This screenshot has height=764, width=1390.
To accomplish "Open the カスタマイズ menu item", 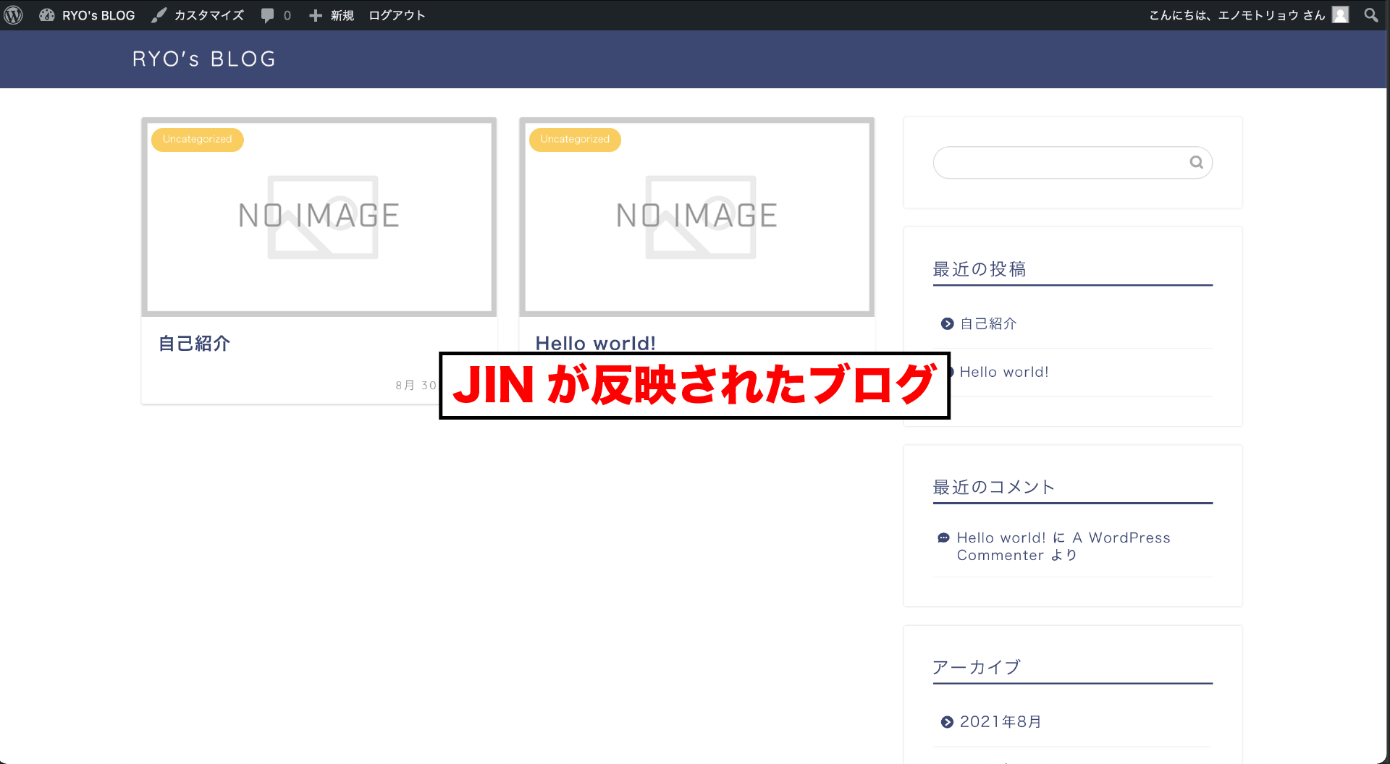I will coord(208,15).
